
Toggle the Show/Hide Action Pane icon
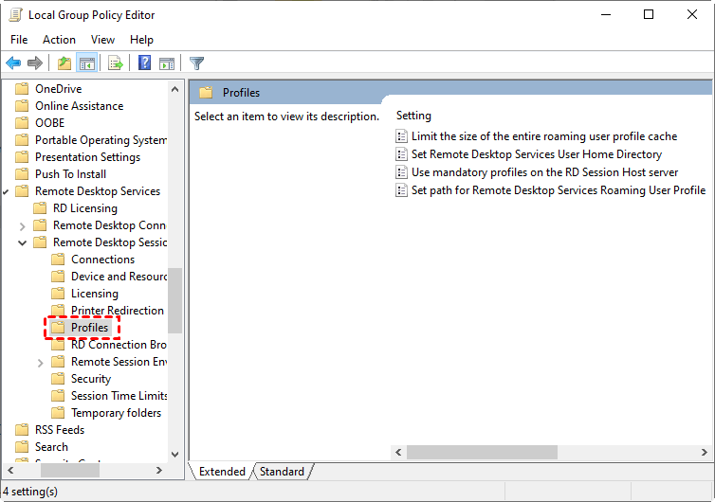[x=167, y=63]
